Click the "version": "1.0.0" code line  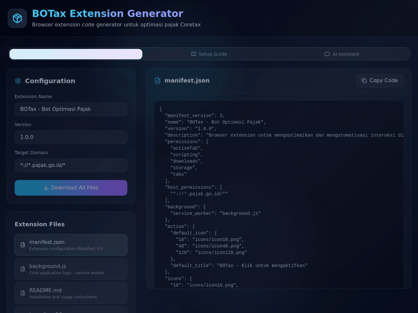click(x=191, y=129)
